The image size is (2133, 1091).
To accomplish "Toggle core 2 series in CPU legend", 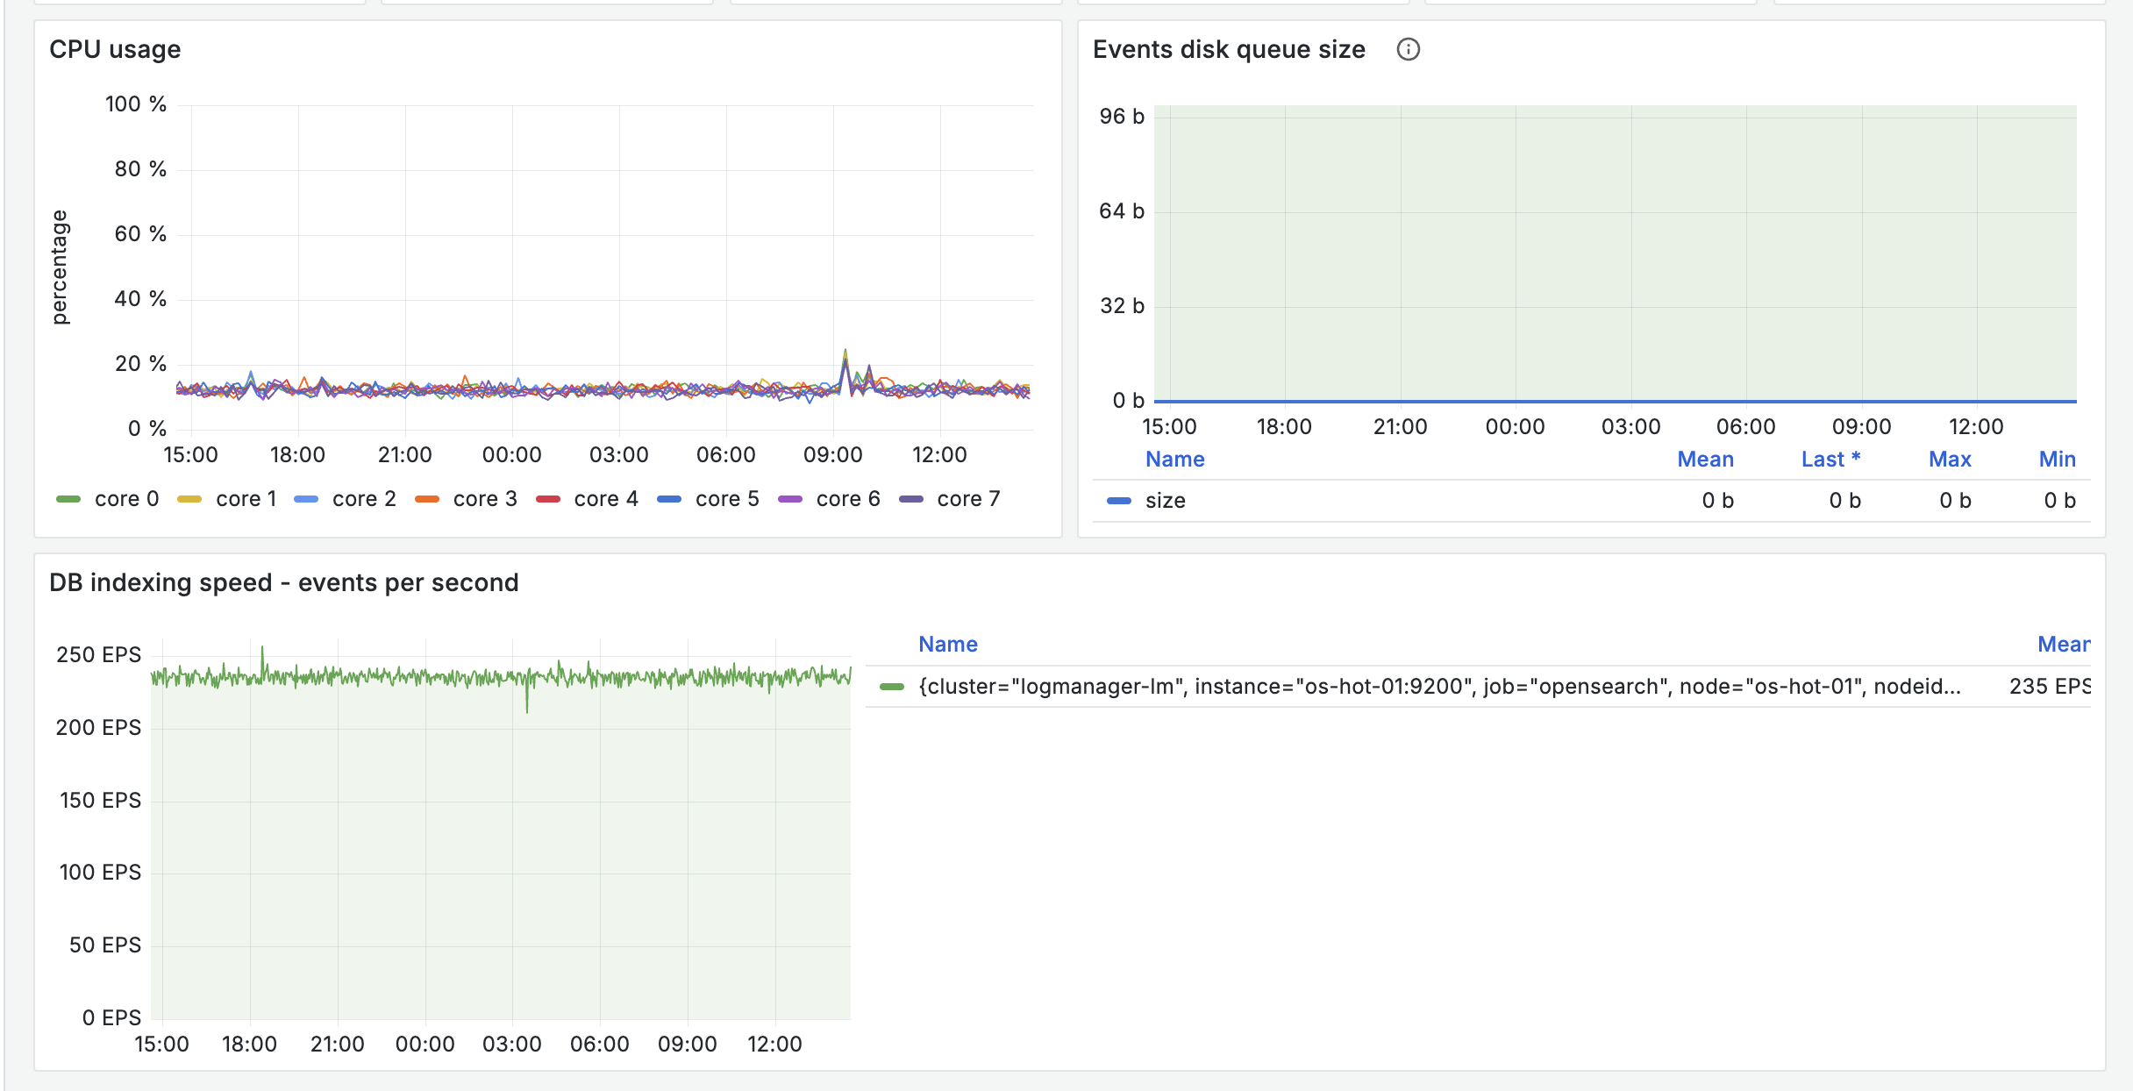I will [364, 499].
